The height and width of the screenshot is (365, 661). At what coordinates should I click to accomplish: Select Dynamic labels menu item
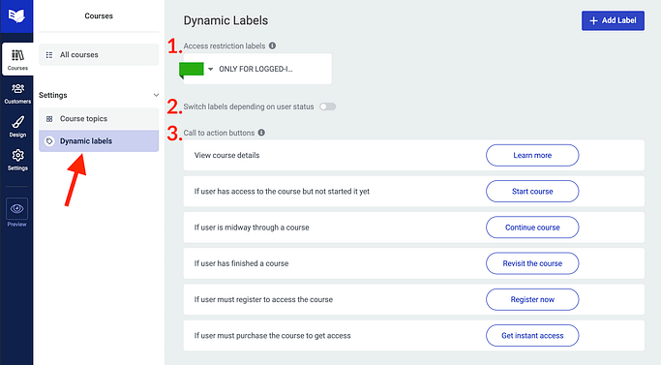pyautogui.click(x=99, y=141)
